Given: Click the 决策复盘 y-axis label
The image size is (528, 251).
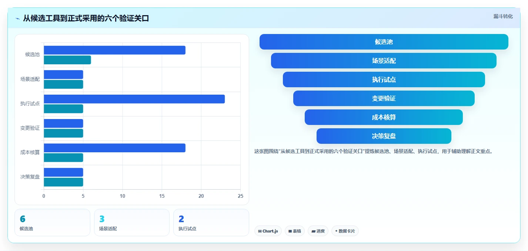Looking at the screenshot, I should pyautogui.click(x=30, y=177).
